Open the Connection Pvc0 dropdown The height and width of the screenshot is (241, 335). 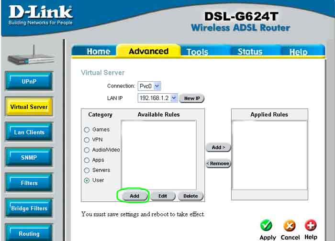(149, 86)
